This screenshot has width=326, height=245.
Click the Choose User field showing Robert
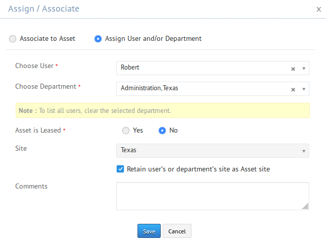click(x=202, y=68)
